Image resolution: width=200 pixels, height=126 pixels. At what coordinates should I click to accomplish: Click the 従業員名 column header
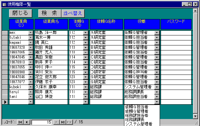click(51, 24)
